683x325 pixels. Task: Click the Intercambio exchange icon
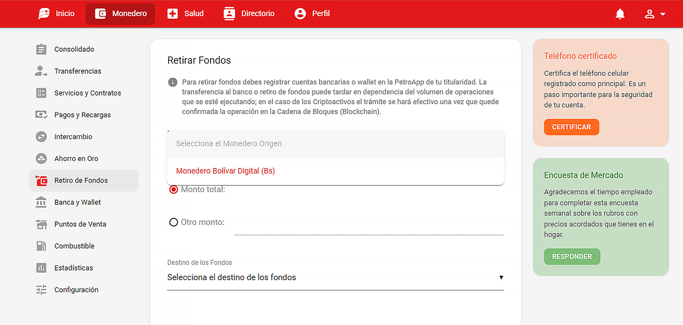tap(41, 137)
